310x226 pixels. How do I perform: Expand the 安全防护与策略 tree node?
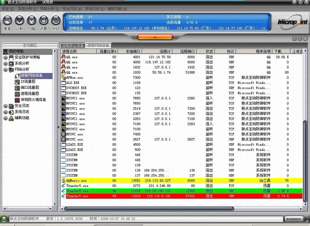(x=5, y=58)
